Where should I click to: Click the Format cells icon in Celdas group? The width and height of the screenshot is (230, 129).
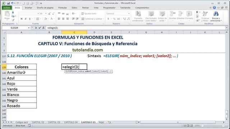point(189,14)
